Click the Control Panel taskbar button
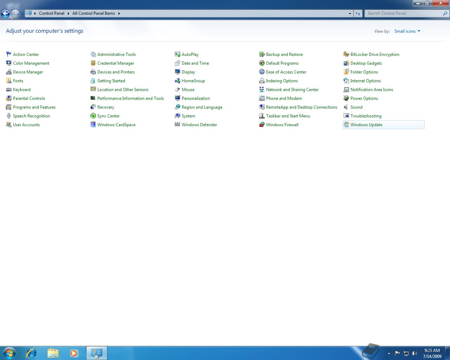Viewport: 450px width, 360px height. pyautogui.click(x=97, y=353)
